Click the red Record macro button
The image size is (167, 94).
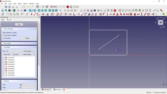(68, 7)
